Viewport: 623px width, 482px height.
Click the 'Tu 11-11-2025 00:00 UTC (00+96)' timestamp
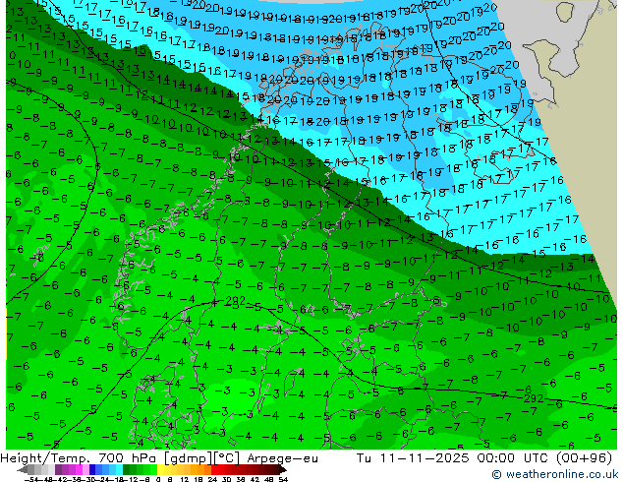(x=484, y=458)
